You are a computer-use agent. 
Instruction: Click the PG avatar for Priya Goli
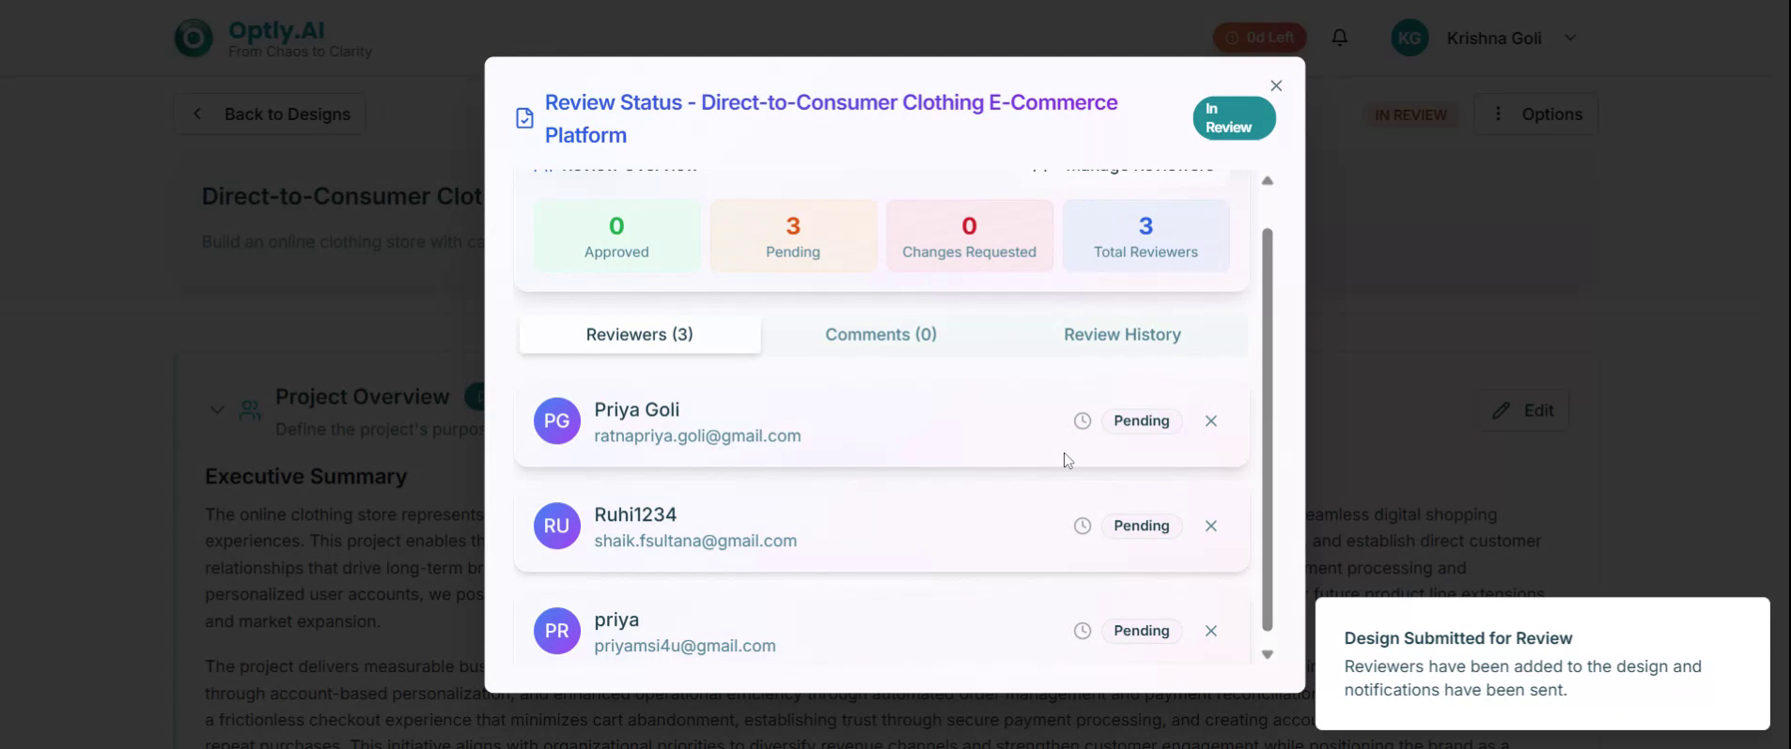click(x=556, y=421)
